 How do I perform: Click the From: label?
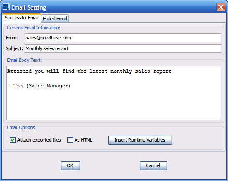pos(12,38)
